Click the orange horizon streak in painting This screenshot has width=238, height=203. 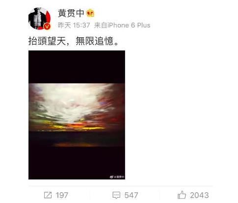tap(77, 126)
